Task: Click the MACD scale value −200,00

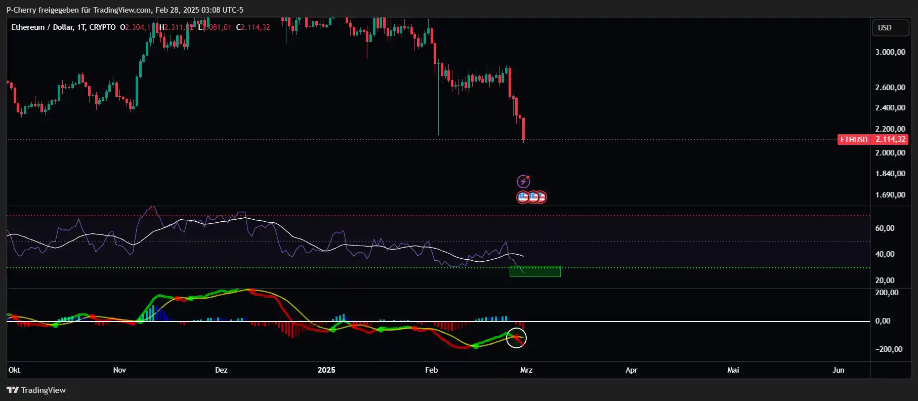Action: 889,349
